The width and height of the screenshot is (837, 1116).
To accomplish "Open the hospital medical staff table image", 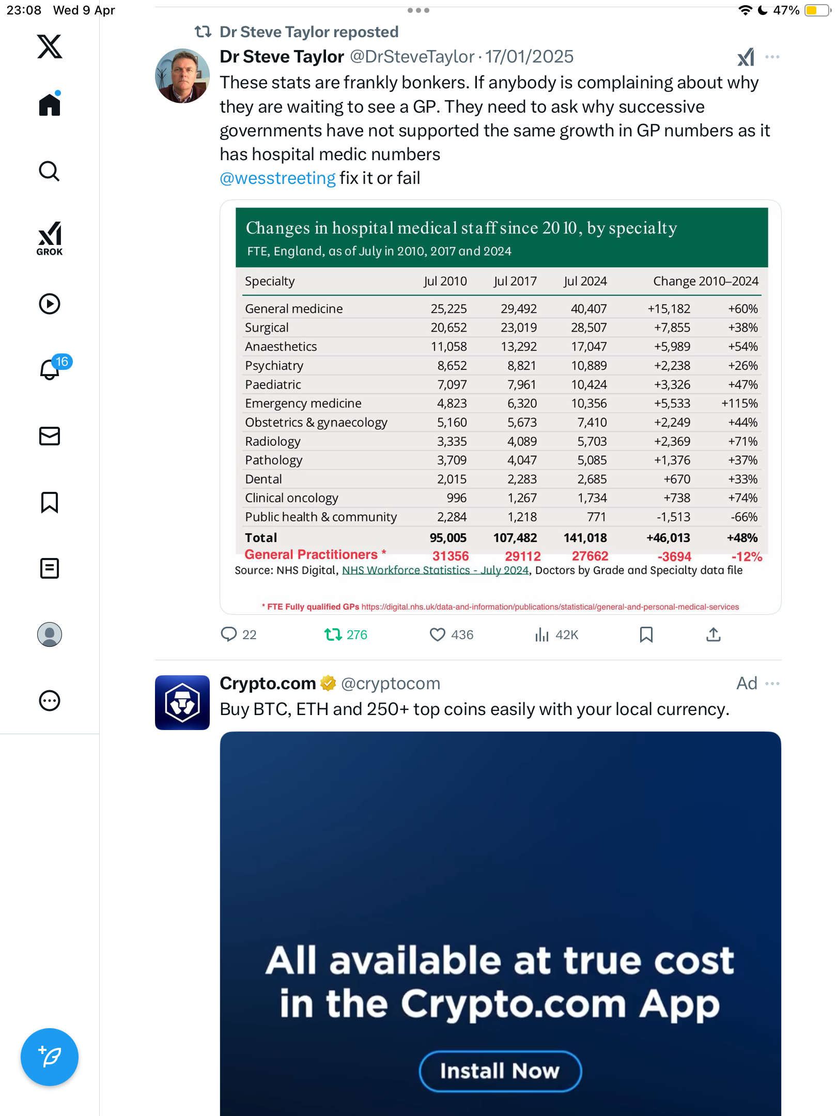I will point(500,407).
